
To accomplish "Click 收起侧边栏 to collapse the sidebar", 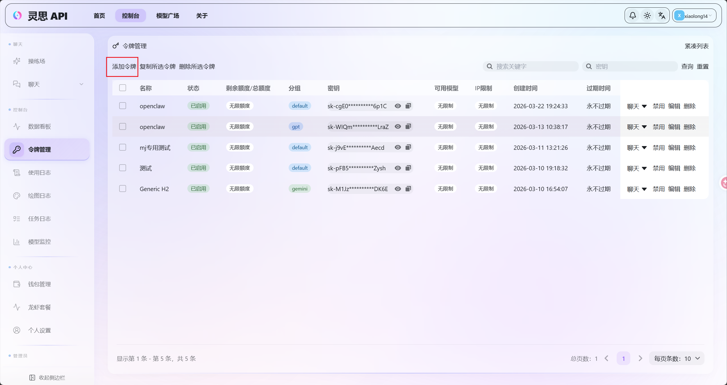I will point(47,378).
